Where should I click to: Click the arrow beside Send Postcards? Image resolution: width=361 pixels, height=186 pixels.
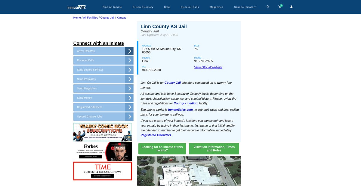tap(129, 79)
